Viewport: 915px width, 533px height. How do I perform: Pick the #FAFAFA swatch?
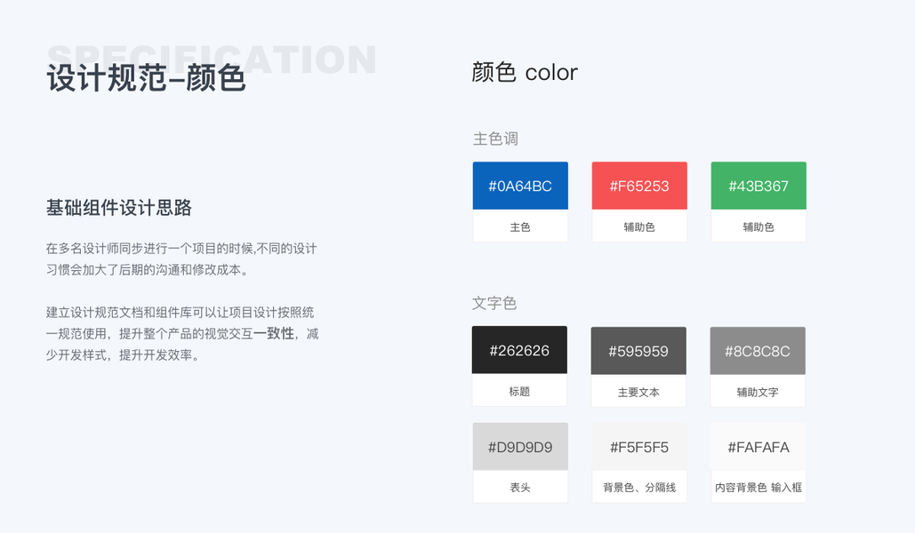click(758, 447)
